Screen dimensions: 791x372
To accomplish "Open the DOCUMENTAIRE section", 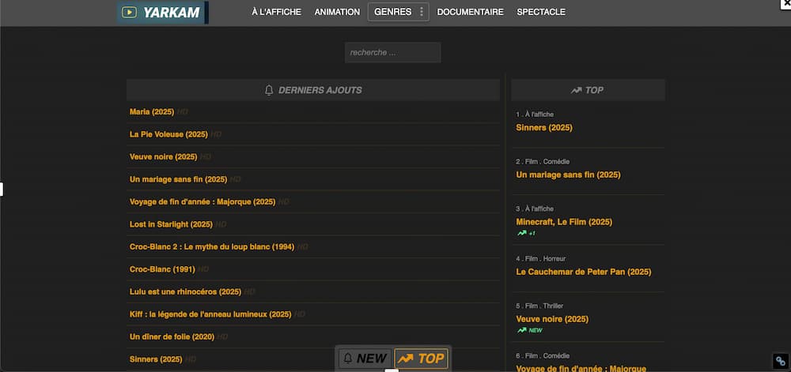I will [x=470, y=12].
